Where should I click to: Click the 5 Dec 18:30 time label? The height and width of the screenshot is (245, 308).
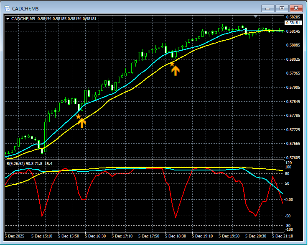pos(176,236)
